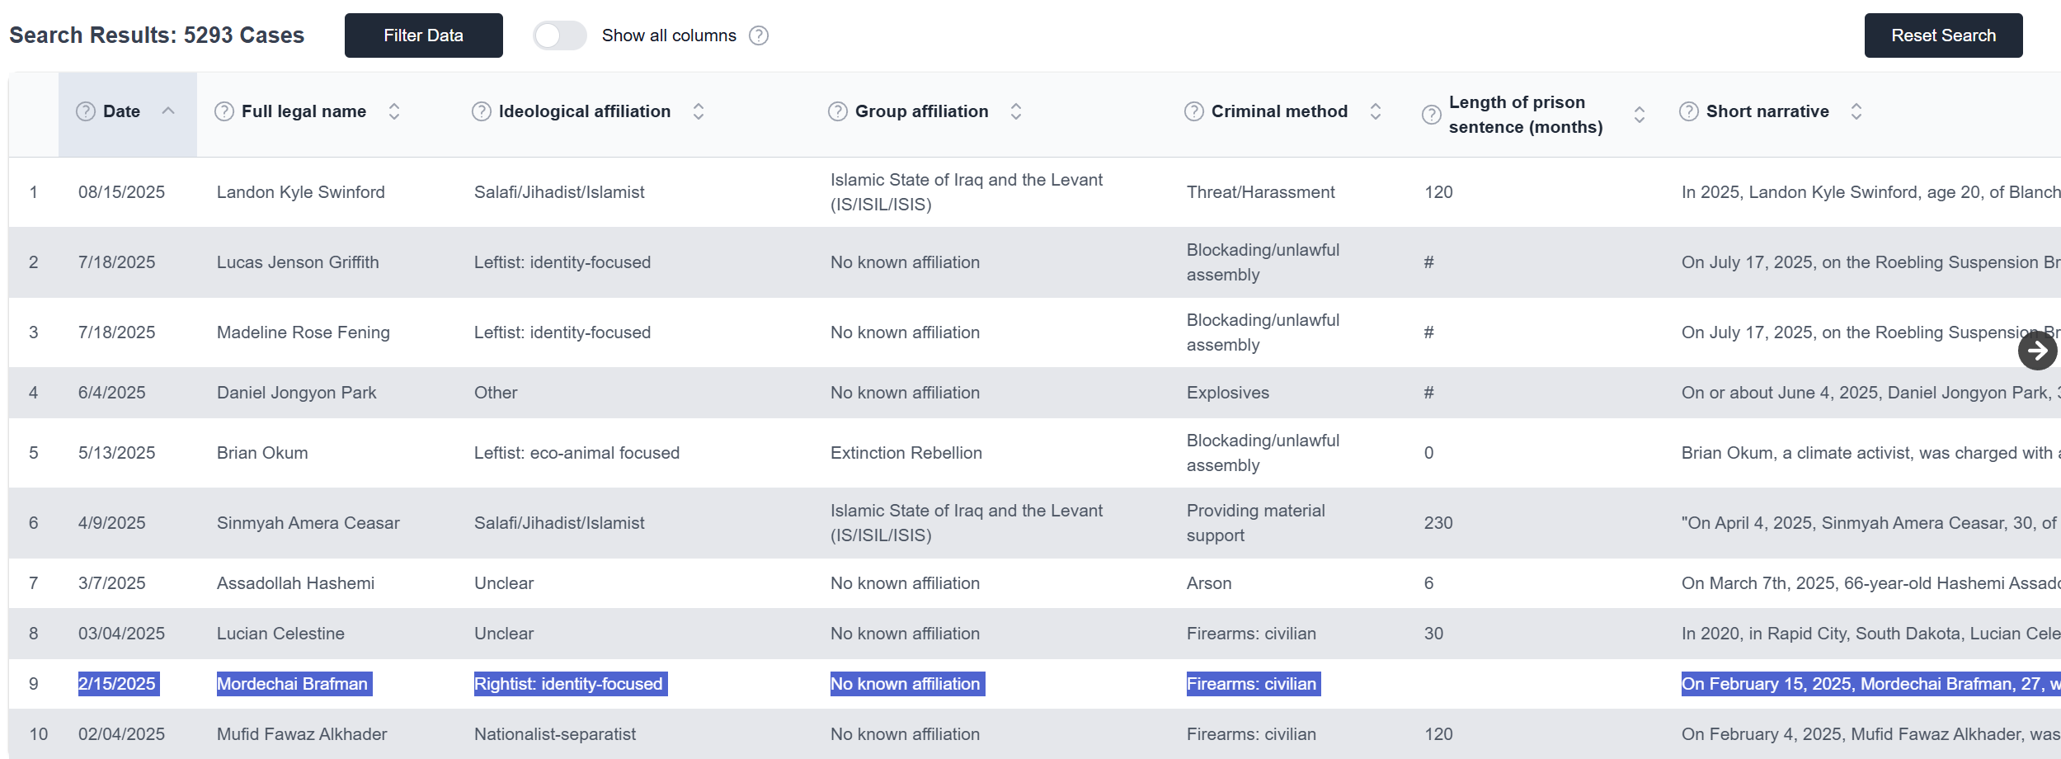
Task: Sort by Criminal method arrows
Action: pos(1376,111)
